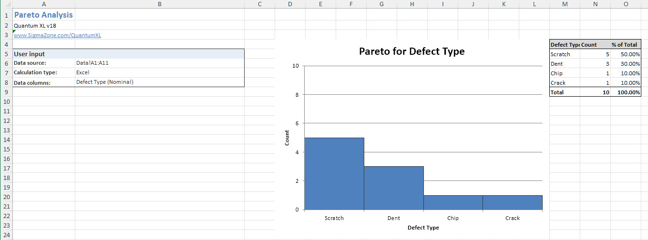Select the column B header
The width and height of the screenshot is (648, 240).
(x=159, y=4)
